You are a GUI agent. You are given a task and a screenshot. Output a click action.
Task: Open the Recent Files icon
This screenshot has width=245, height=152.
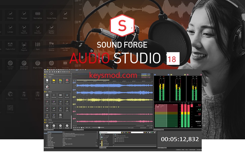[x=60, y=81]
